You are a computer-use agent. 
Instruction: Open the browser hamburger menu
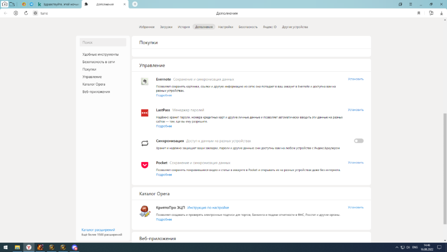click(410, 4)
